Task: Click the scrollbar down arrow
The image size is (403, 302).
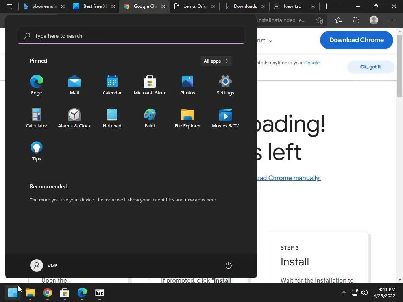Action: tap(399, 280)
